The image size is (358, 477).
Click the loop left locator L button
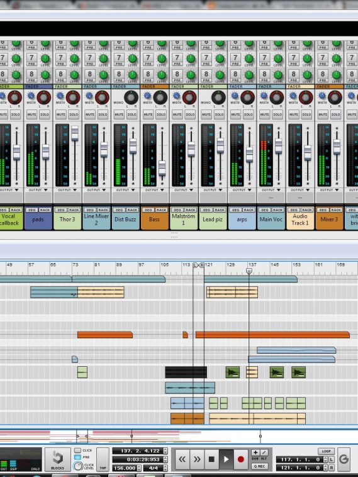click(331, 459)
